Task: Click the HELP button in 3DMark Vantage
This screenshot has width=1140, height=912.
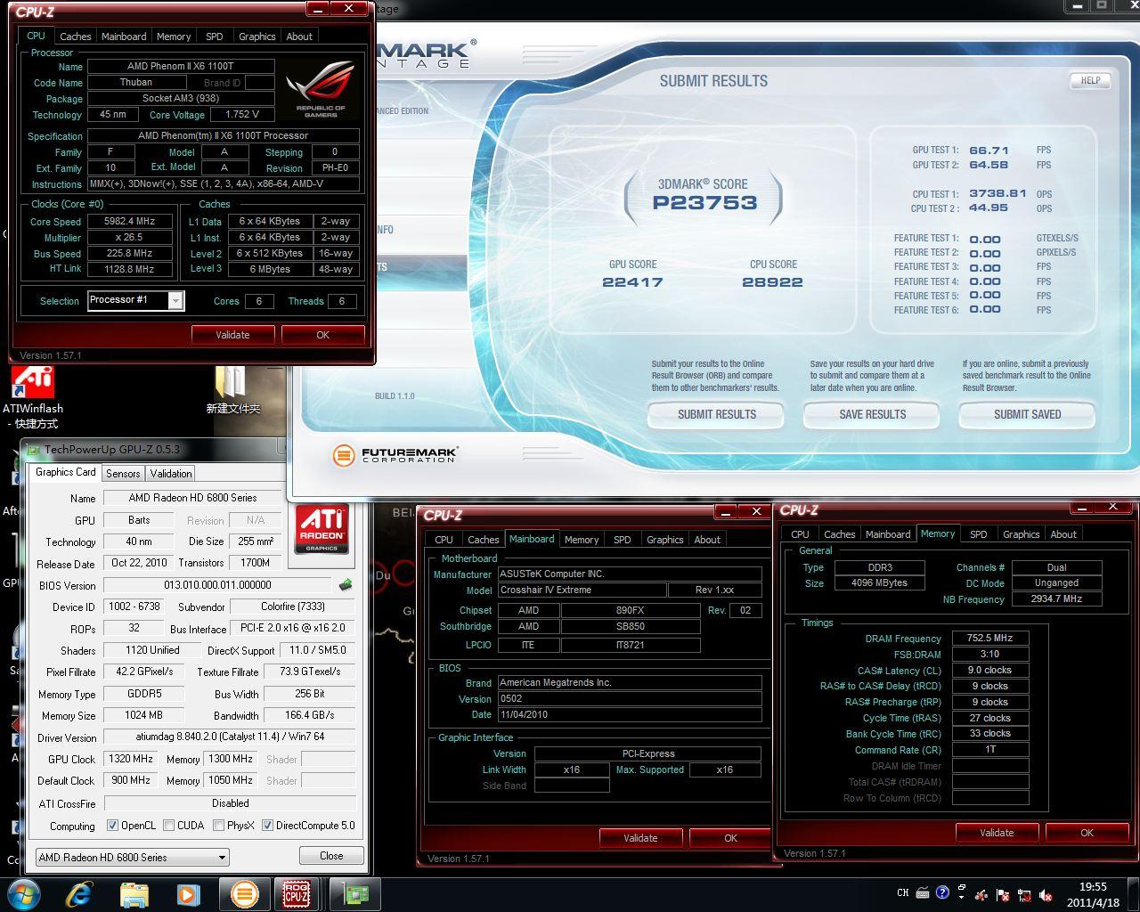Action: point(1090,80)
